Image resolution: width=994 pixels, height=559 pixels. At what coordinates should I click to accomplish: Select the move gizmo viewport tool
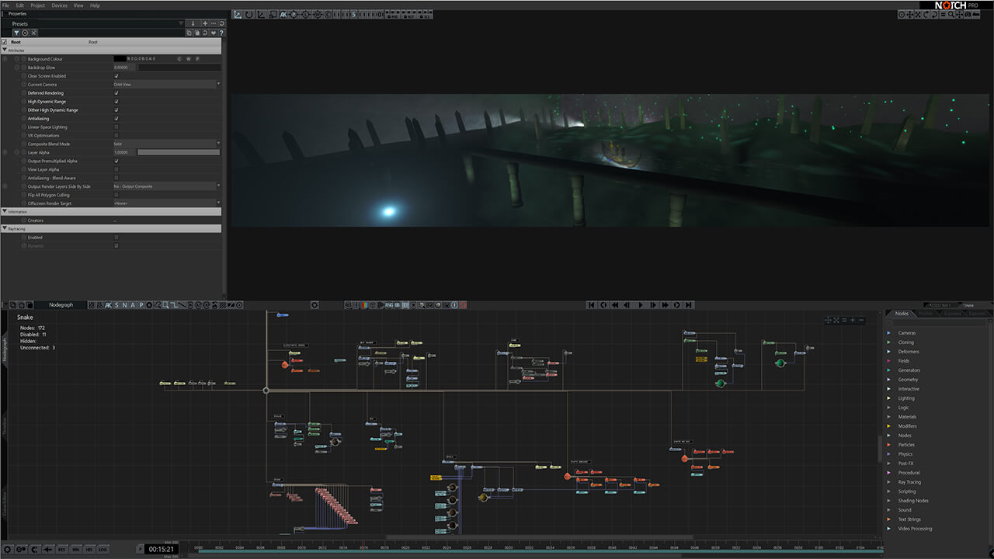click(x=238, y=15)
